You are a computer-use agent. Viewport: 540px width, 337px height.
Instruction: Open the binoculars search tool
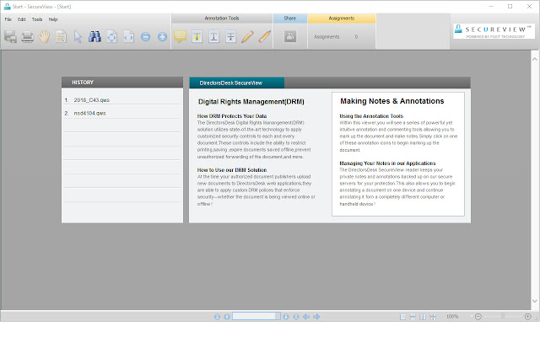[x=94, y=36]
